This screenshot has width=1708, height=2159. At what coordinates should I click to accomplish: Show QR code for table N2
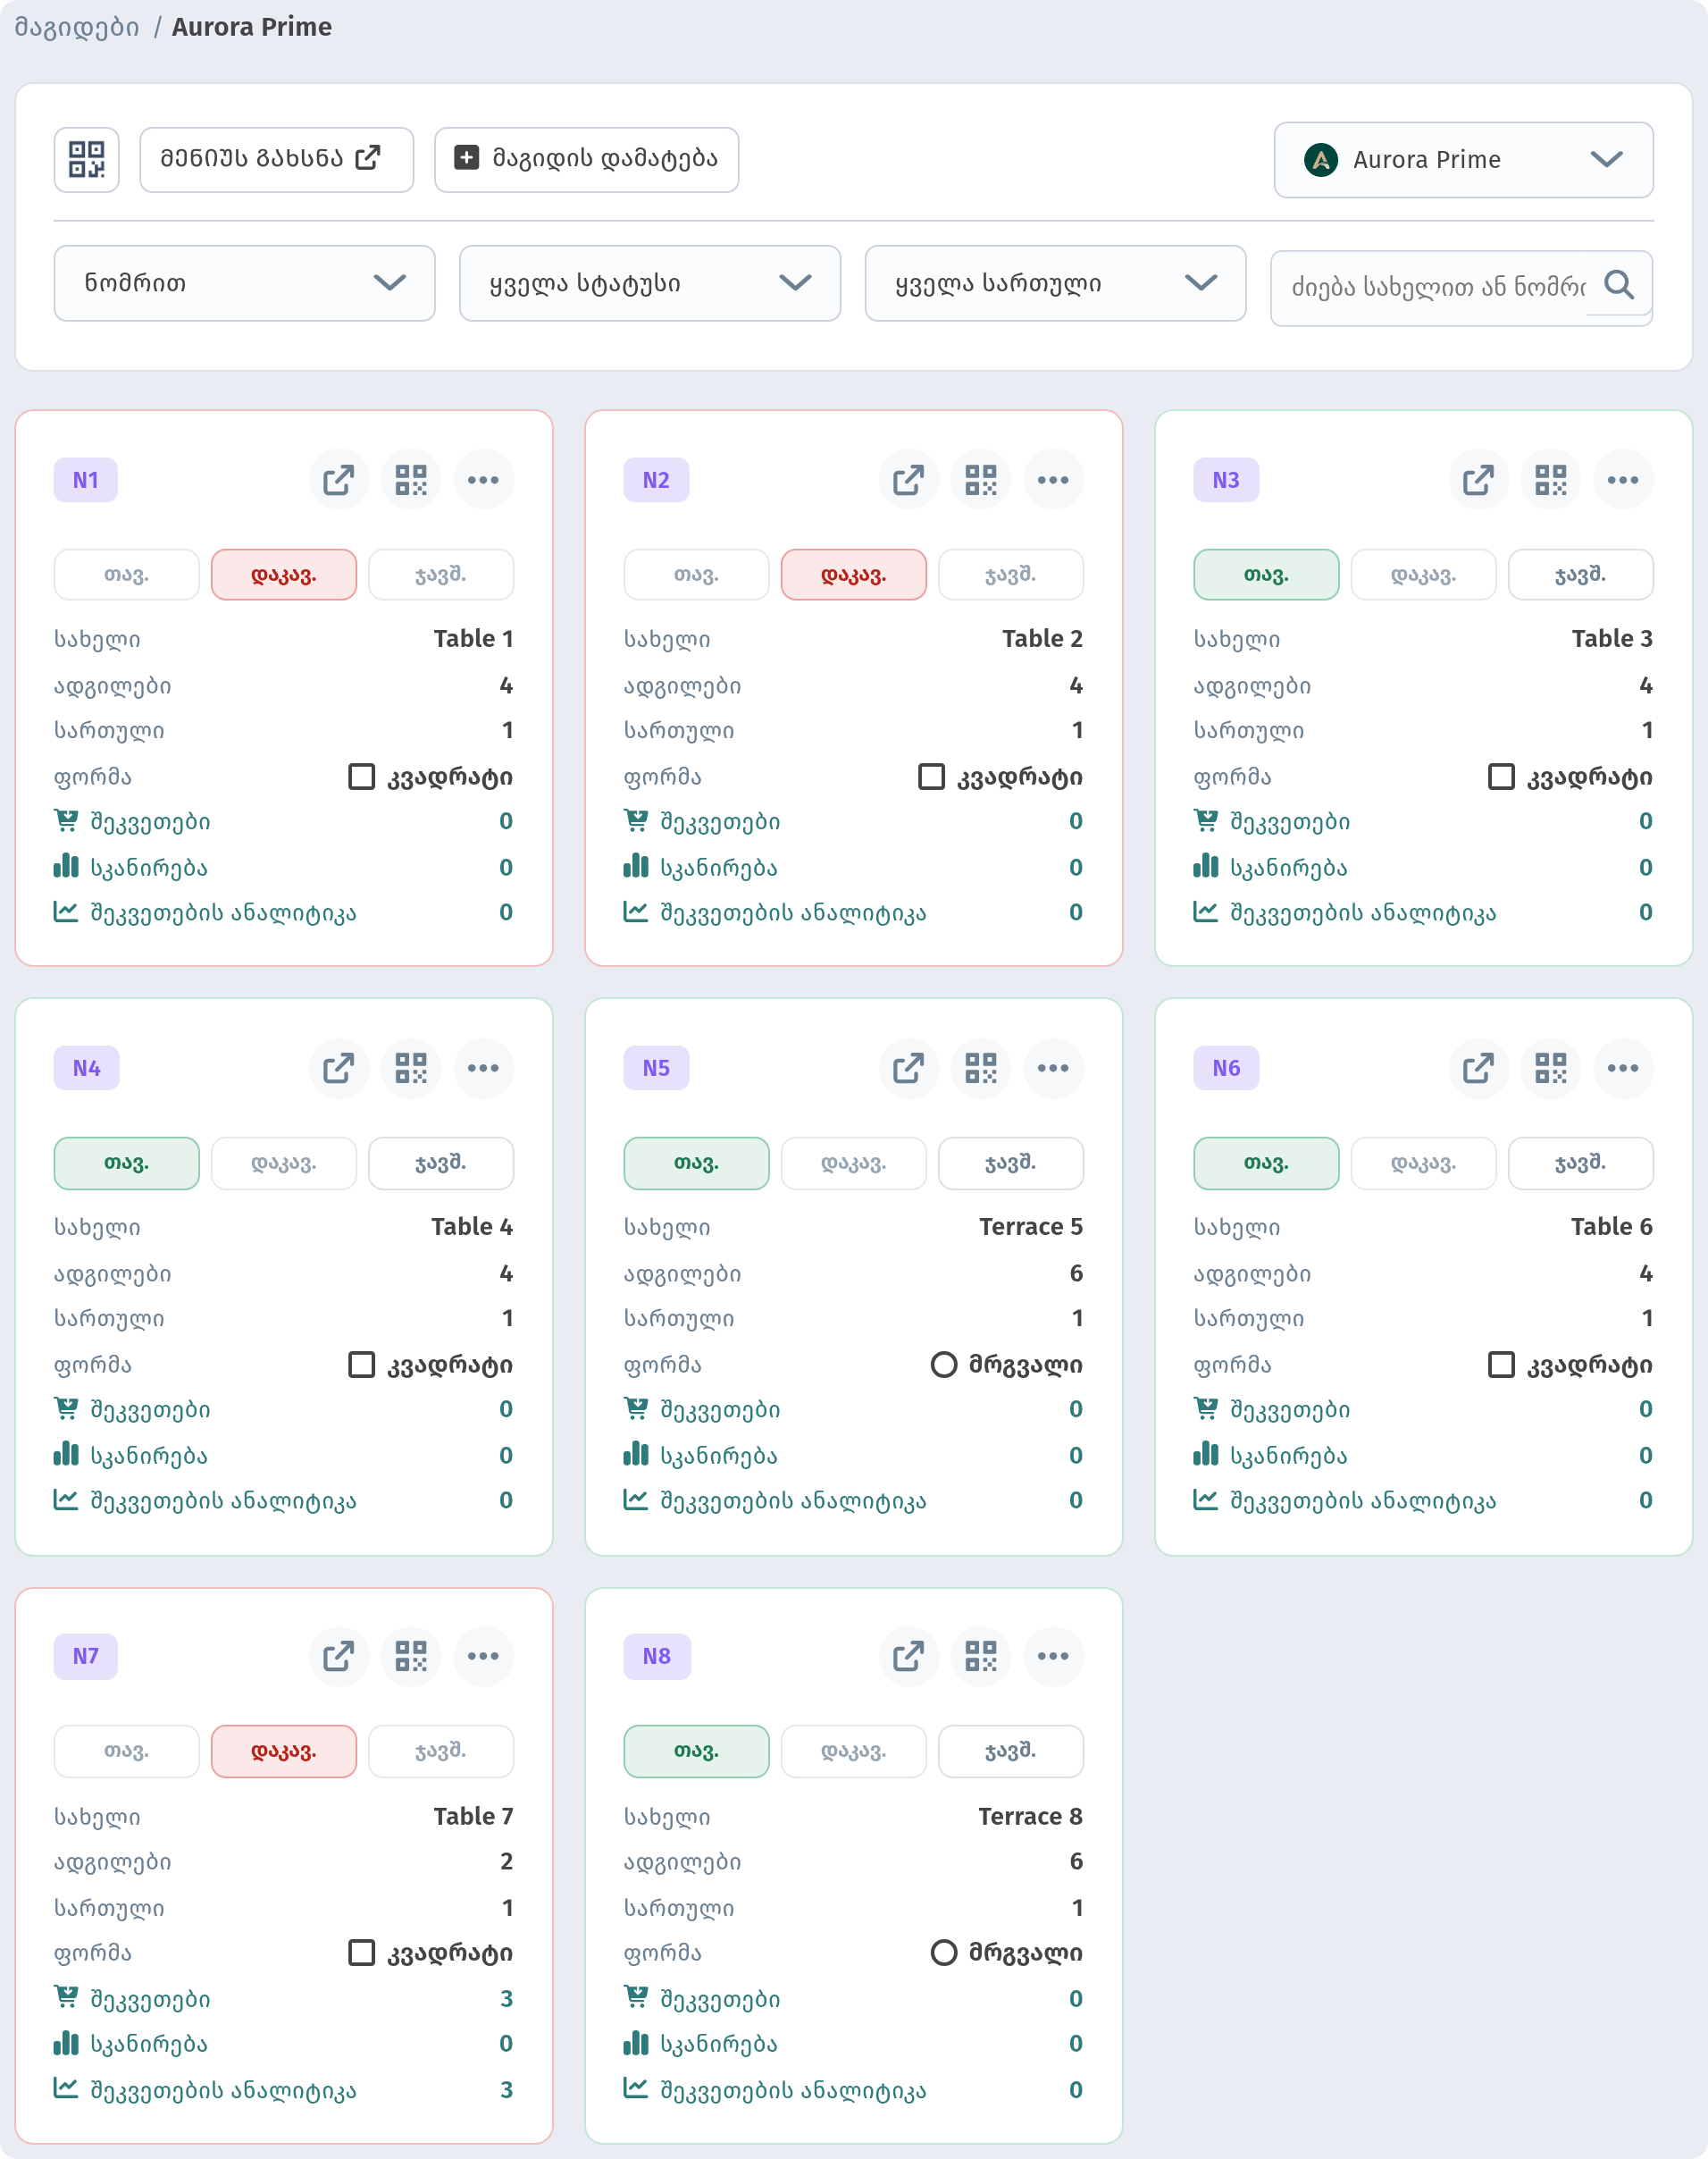(x=981, y=480)
